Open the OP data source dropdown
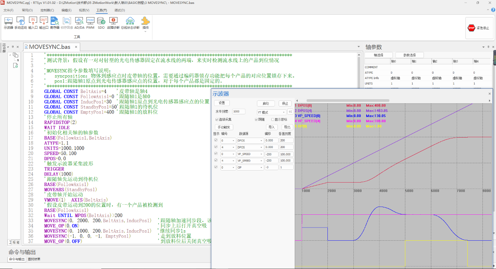Viewport: 496px width, 269px height. pos(250,167)
